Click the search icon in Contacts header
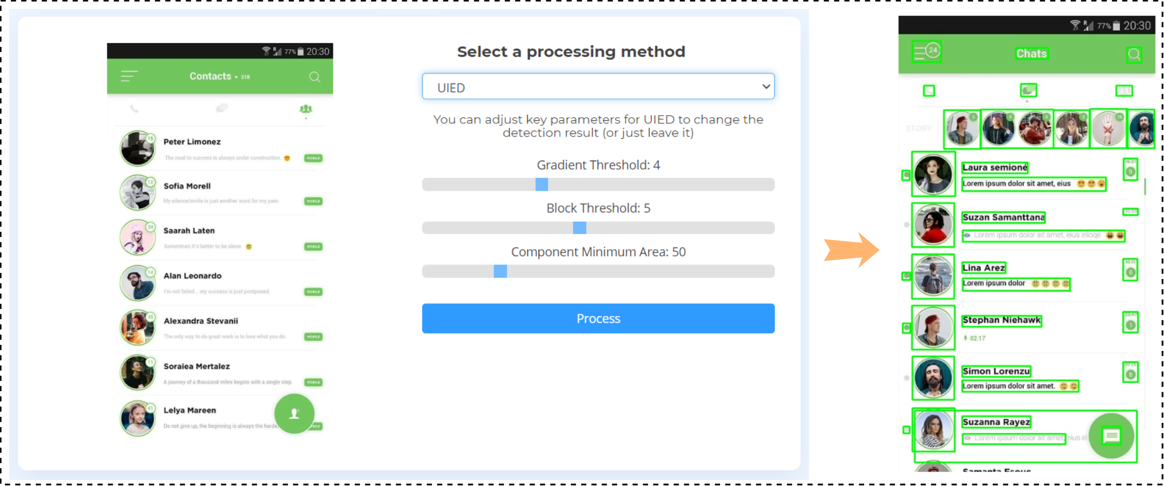The height and width of the screenshot is (486, 1164). click(x=315, y=77)
